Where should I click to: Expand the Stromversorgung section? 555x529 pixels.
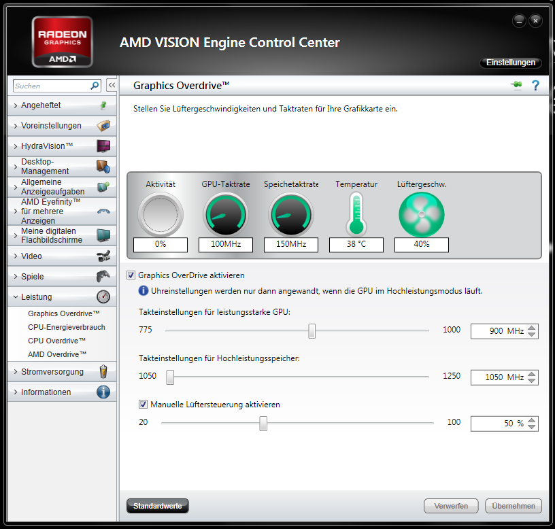coord(62,371)
